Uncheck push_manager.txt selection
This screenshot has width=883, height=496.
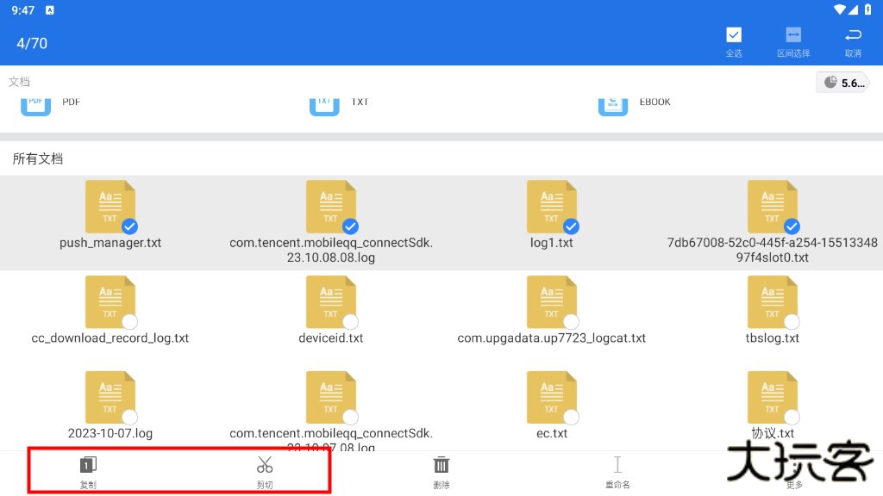[x=129, y=226]
